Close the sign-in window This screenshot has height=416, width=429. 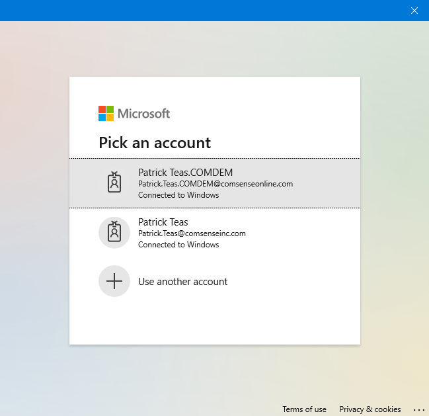414,11
